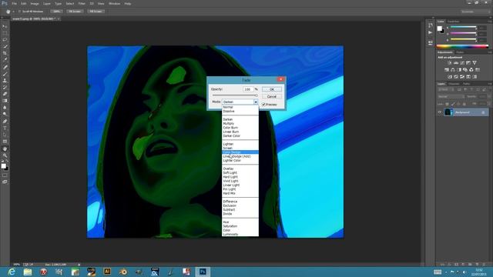Add a Levels adjustment
Image resolution: width=493 pixels, height=277 pixels.
click(x=456, y=63)
